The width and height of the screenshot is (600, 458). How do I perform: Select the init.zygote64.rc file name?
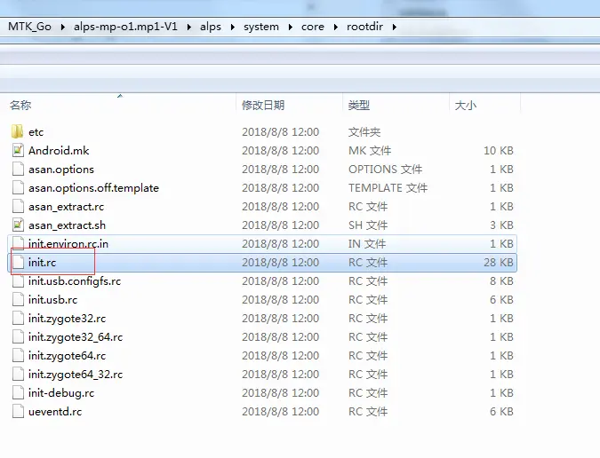[67, 356]
